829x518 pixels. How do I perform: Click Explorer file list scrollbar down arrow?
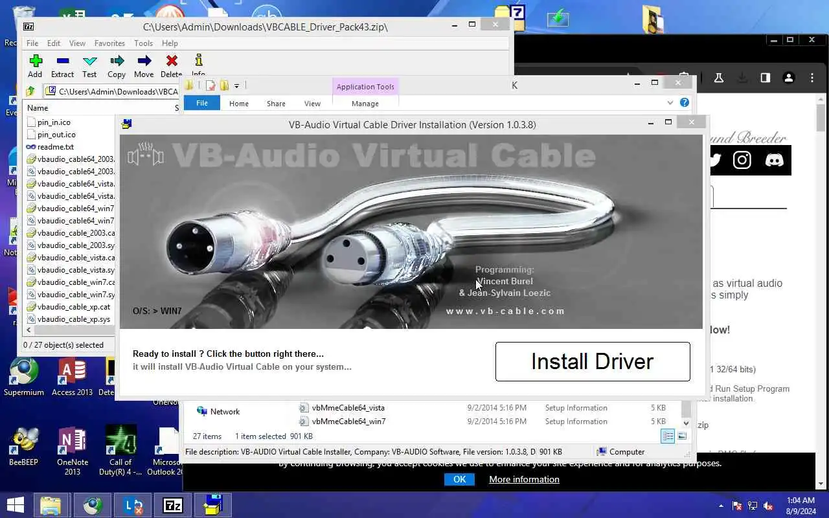coord(686,423)
